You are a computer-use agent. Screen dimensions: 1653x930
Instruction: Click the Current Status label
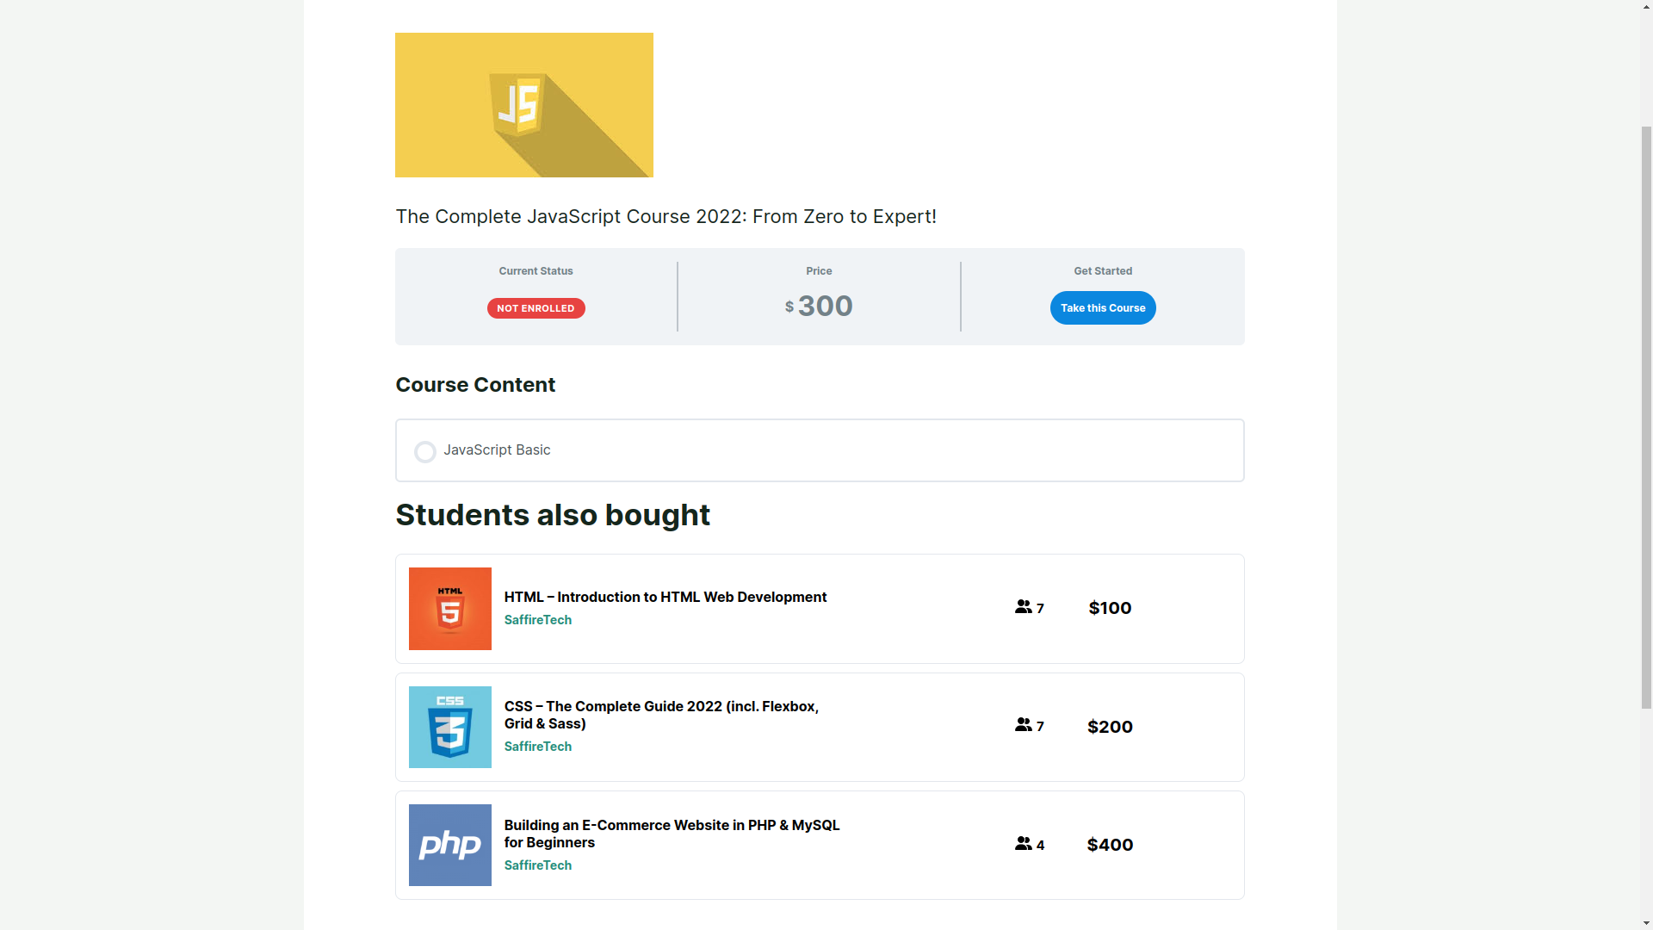pos(536,271)
